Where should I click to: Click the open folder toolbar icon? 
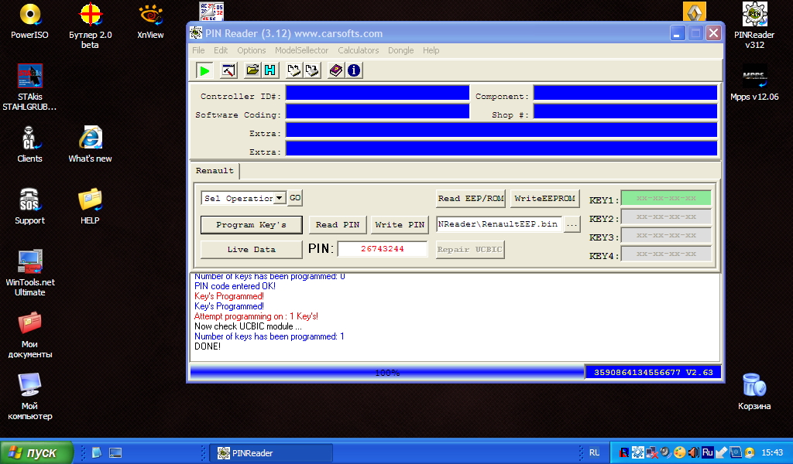(252, 70)
